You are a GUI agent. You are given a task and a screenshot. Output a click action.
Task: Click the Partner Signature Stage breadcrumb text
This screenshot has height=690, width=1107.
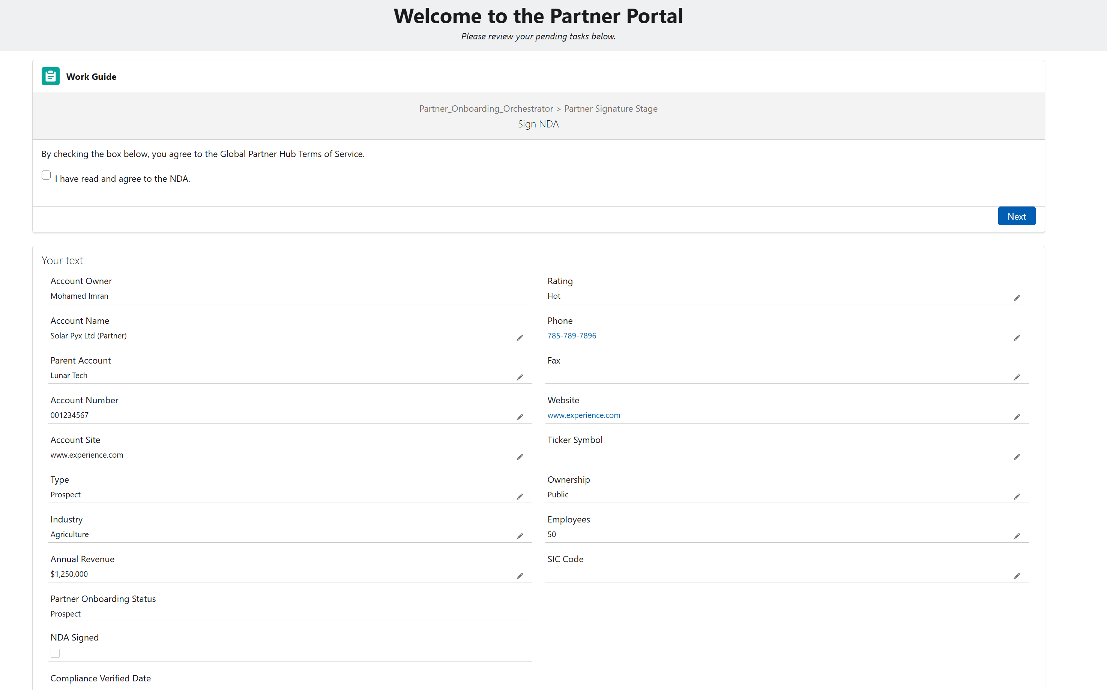coord(611,109)
